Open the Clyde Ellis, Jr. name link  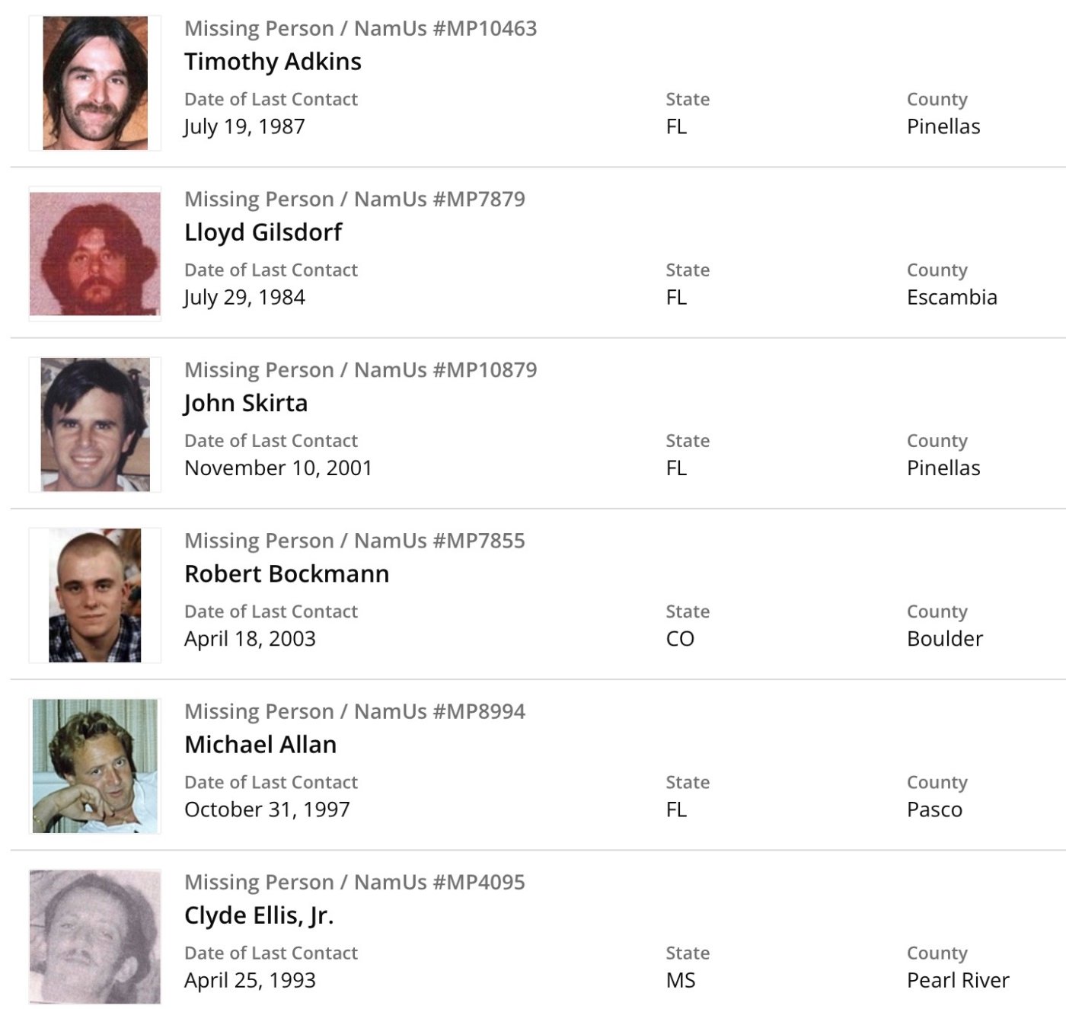click(x=259, y=915)
